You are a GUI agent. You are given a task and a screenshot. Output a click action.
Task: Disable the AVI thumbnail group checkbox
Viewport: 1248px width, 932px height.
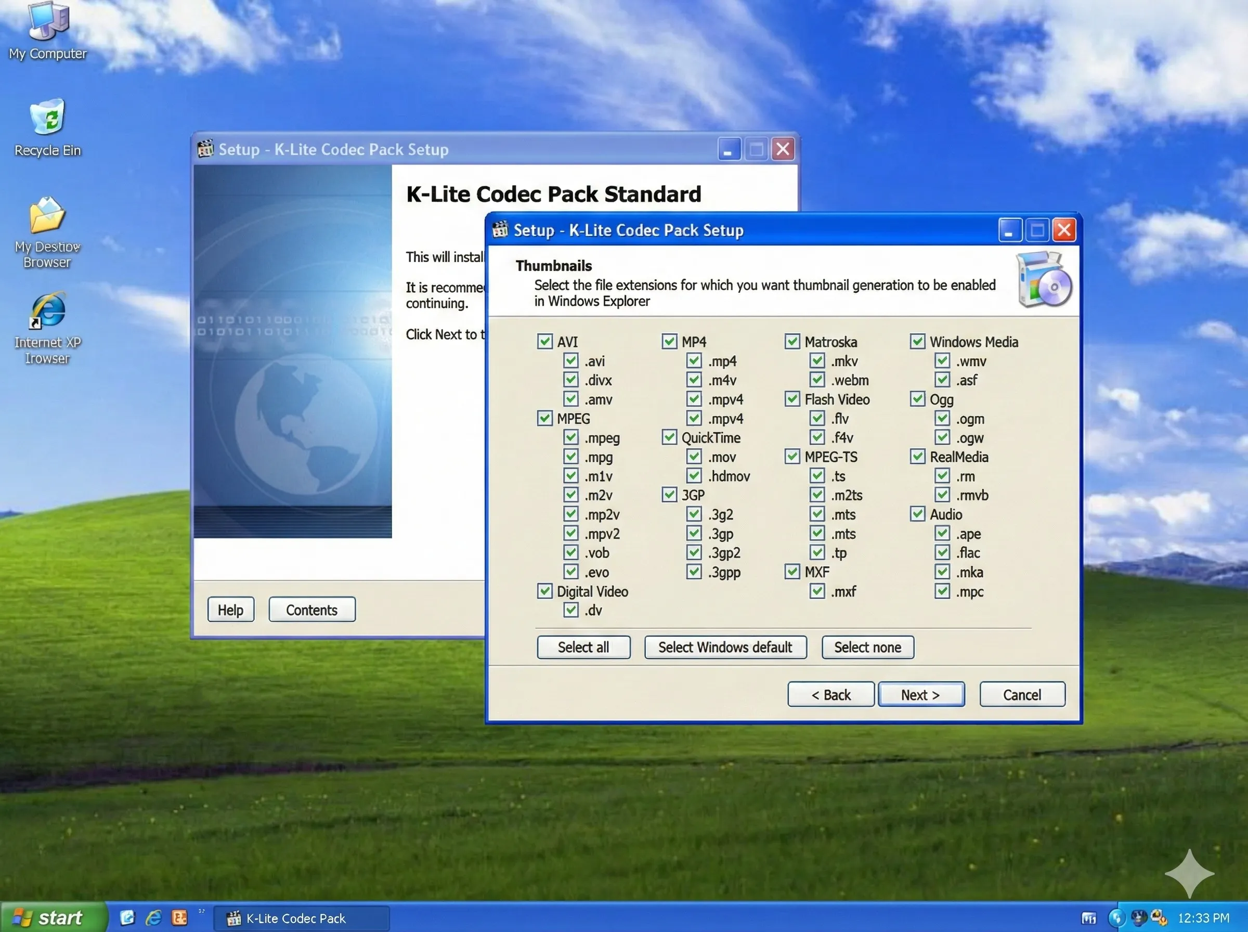[545, 341]
